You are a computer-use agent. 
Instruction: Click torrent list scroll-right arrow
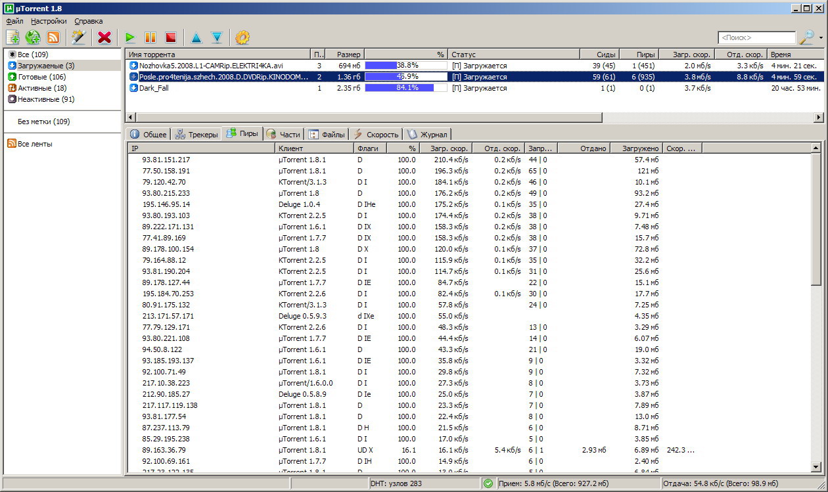point(819,118)
